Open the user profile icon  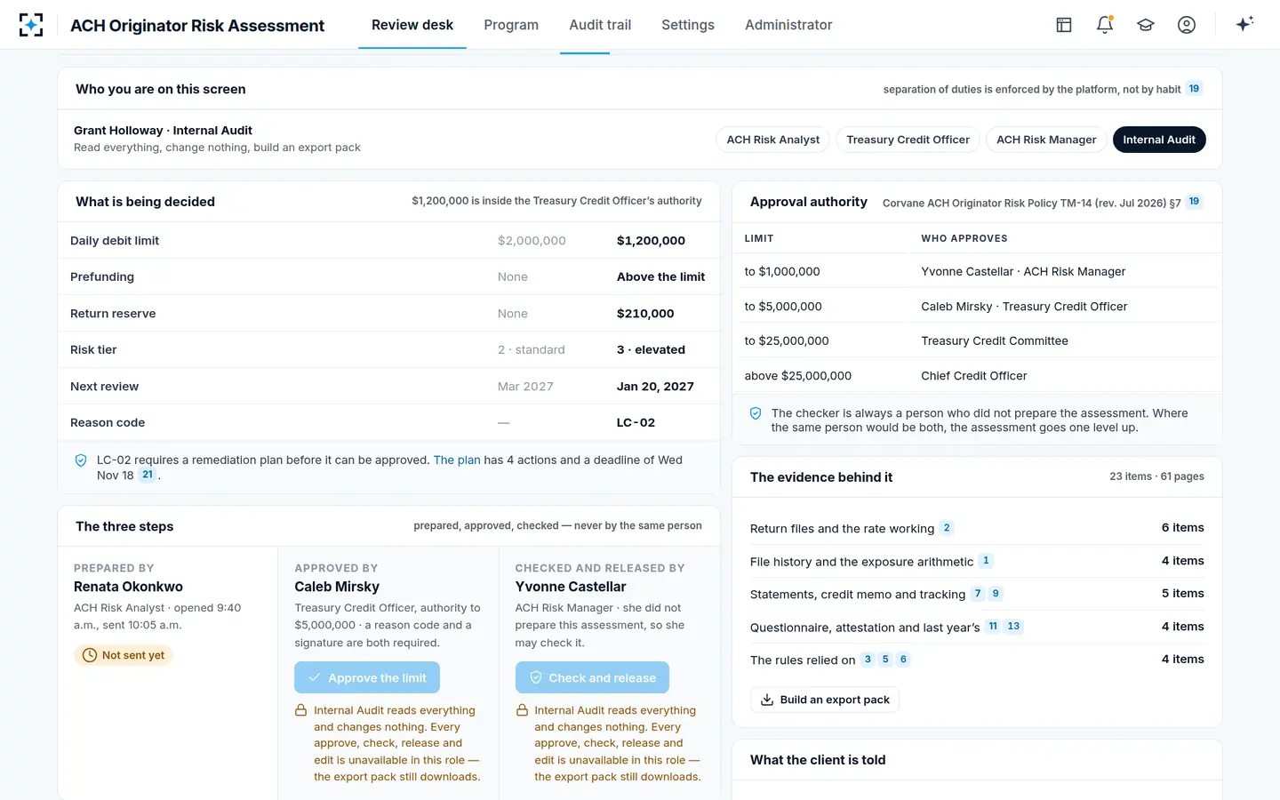(x=1187, y=25)
